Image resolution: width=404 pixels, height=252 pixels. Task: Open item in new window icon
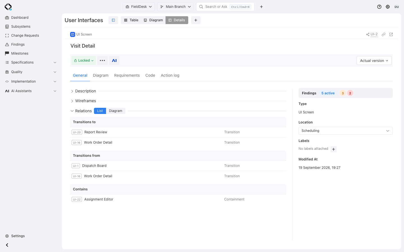tap(391, 34)
